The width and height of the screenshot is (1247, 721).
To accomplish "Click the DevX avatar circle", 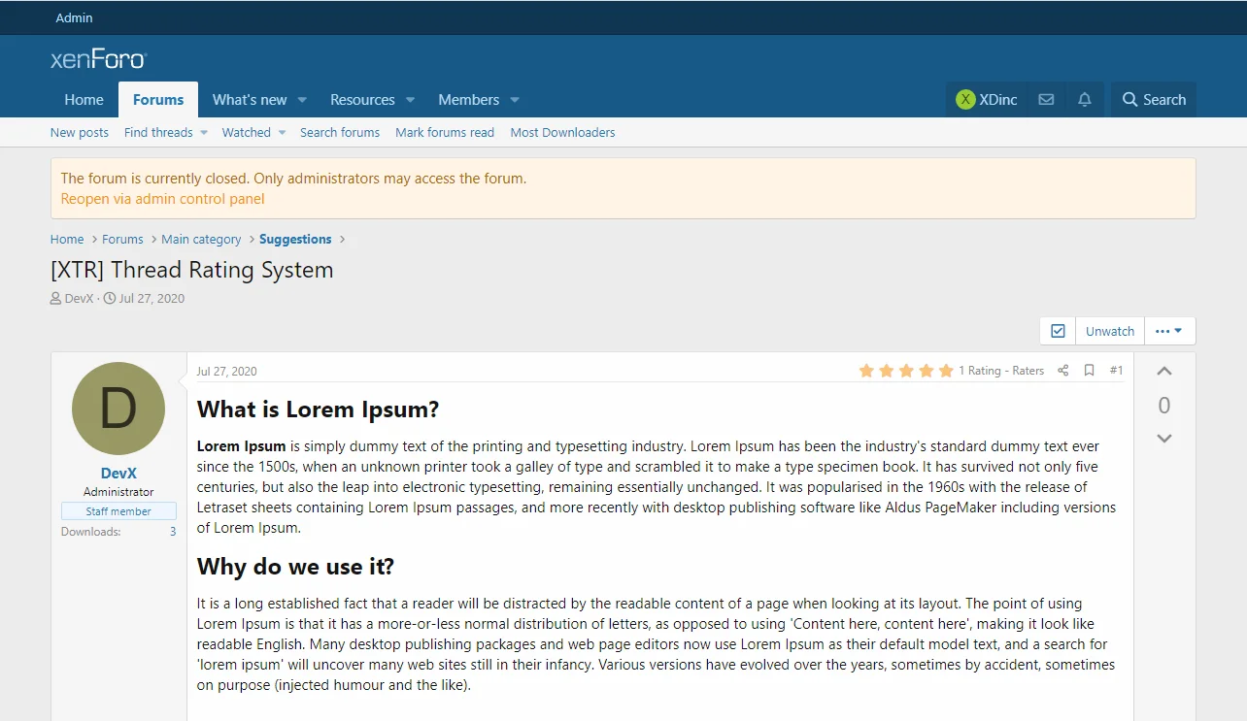I will pos(118,409).
